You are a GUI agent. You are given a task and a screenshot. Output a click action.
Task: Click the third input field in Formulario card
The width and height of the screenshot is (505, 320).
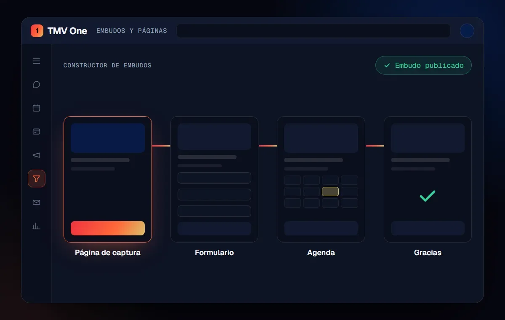(214, 211)
